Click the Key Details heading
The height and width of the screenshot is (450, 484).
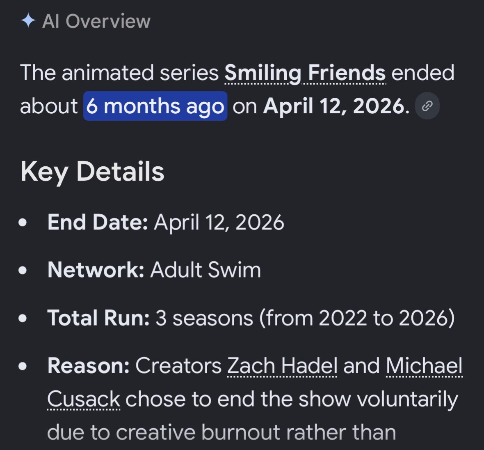[x=92, y=172]
